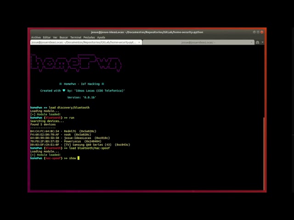
Task: Open the Terminal menu
Action: (76, 38)
